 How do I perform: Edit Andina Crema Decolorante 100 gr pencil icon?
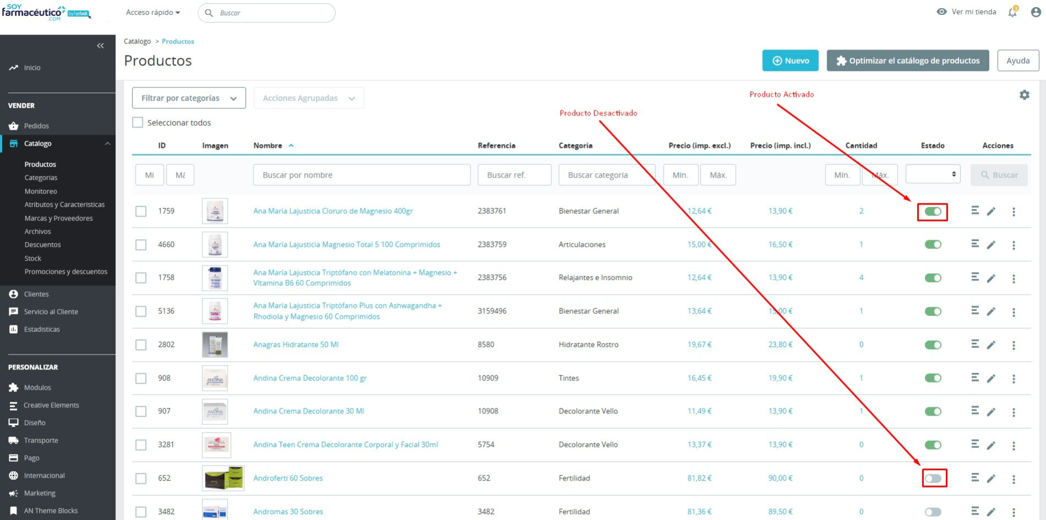tap(991, 378)
